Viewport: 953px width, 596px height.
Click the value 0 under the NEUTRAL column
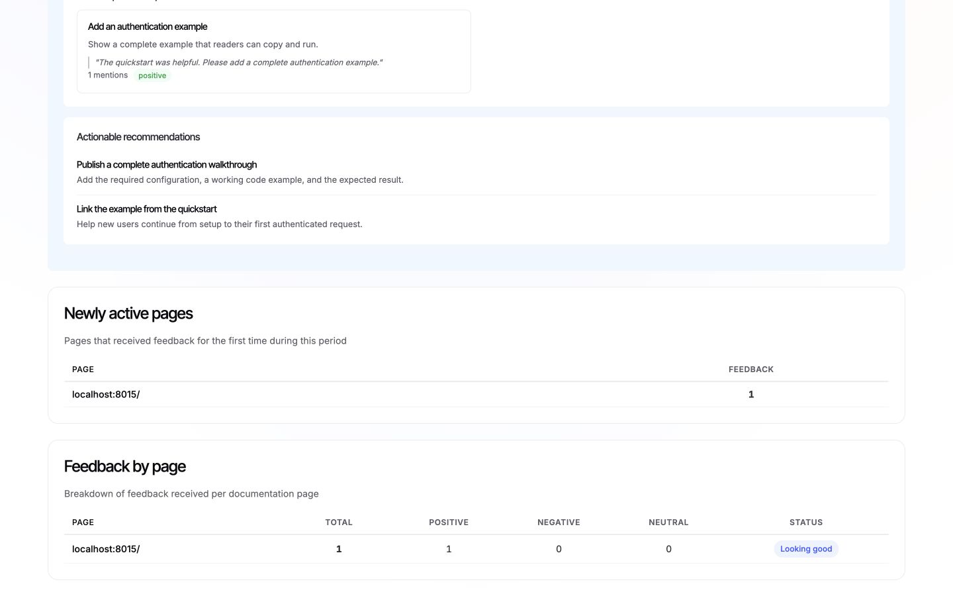668,549
